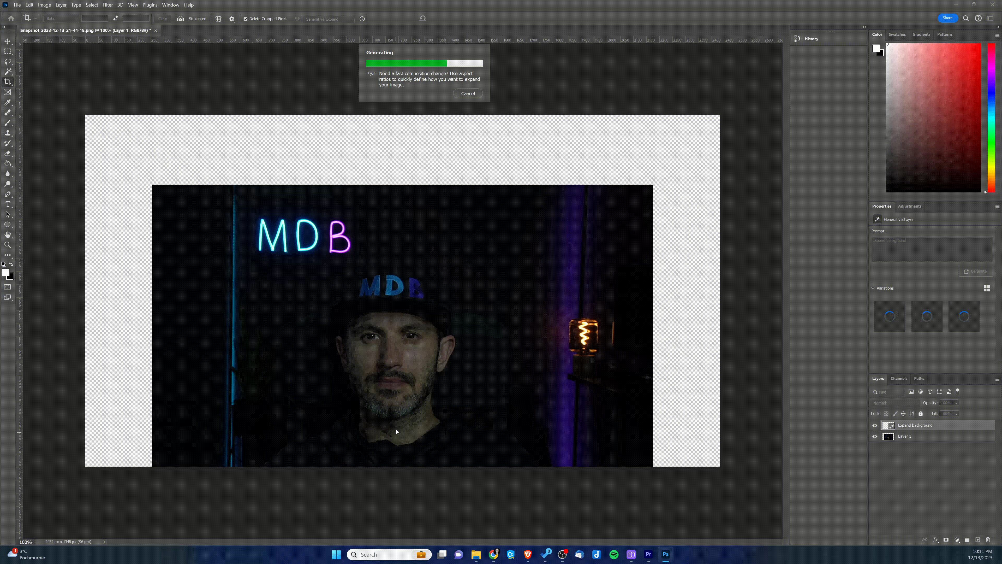Open the Filter menu
Screen dimensions: 1002x564
click(x=107, y=5)
